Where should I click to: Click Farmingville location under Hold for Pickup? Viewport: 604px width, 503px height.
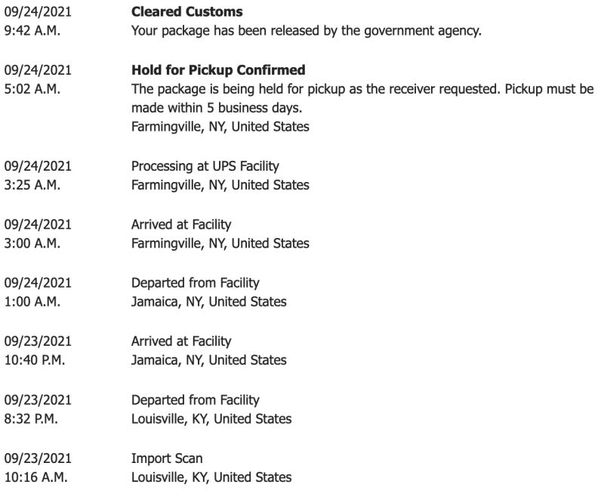pos(220,126)
